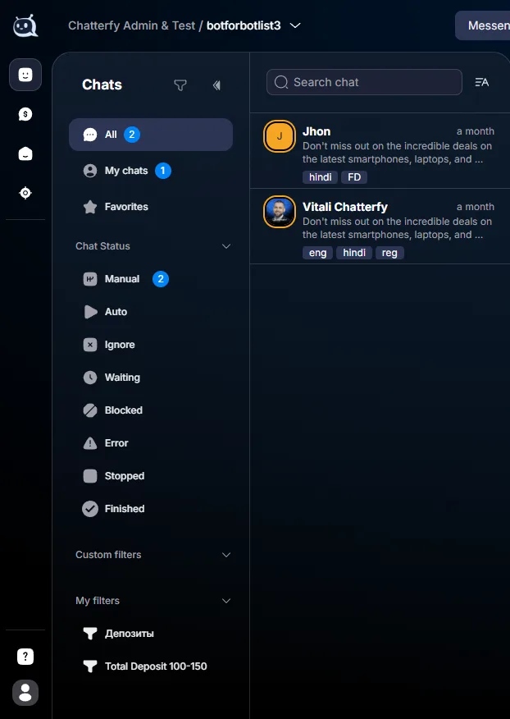Screen dimensions: 510x719
Task: Collapse the Chats panel with double-arrow icon
Action: tap(216, 85)
